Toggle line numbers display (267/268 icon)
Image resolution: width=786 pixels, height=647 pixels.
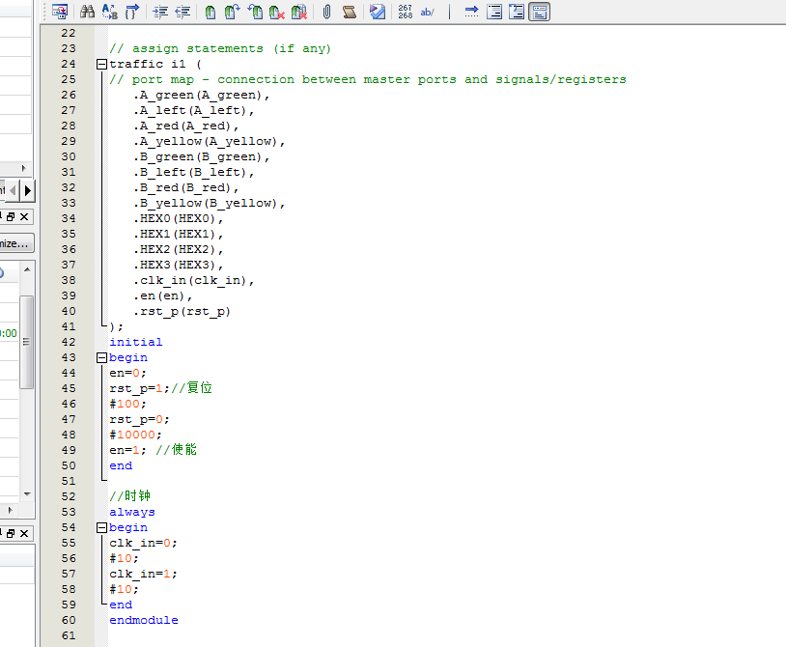[406, 12]
